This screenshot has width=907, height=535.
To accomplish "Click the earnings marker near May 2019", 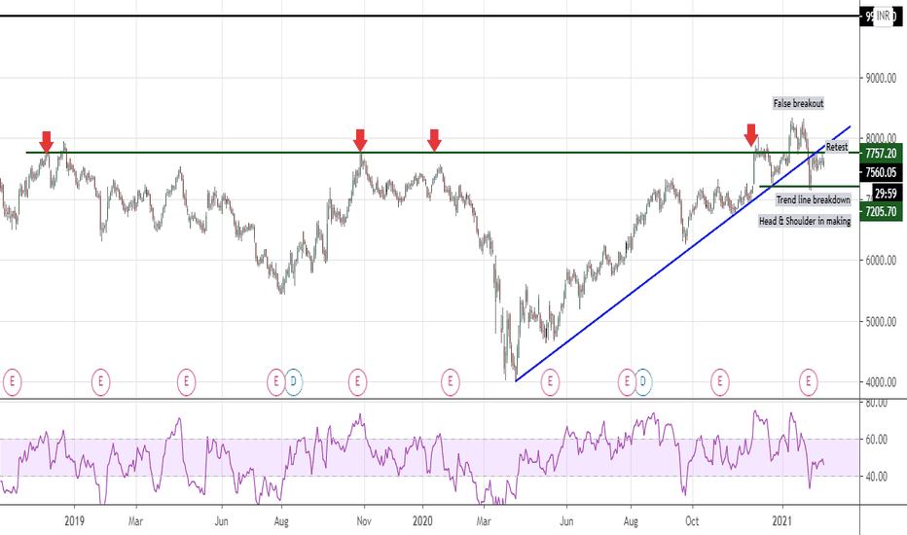I will [x=186, y=381].
